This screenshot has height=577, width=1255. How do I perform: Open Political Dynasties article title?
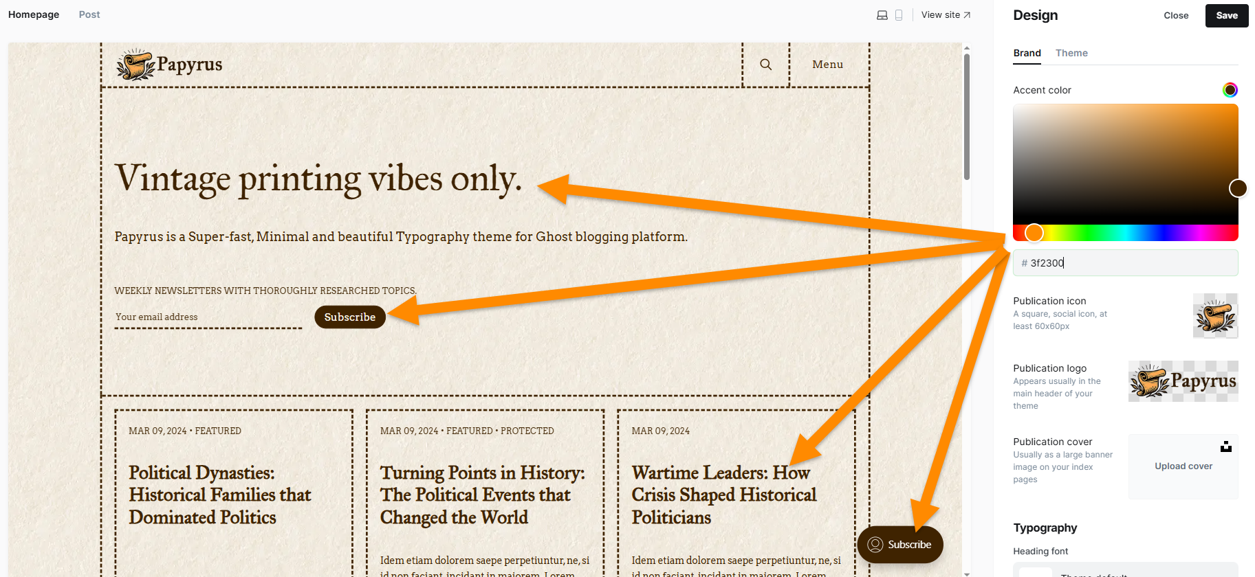[220, 495]
